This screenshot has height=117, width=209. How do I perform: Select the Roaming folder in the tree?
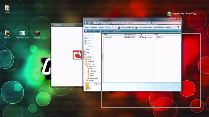[x=90, y=64]
